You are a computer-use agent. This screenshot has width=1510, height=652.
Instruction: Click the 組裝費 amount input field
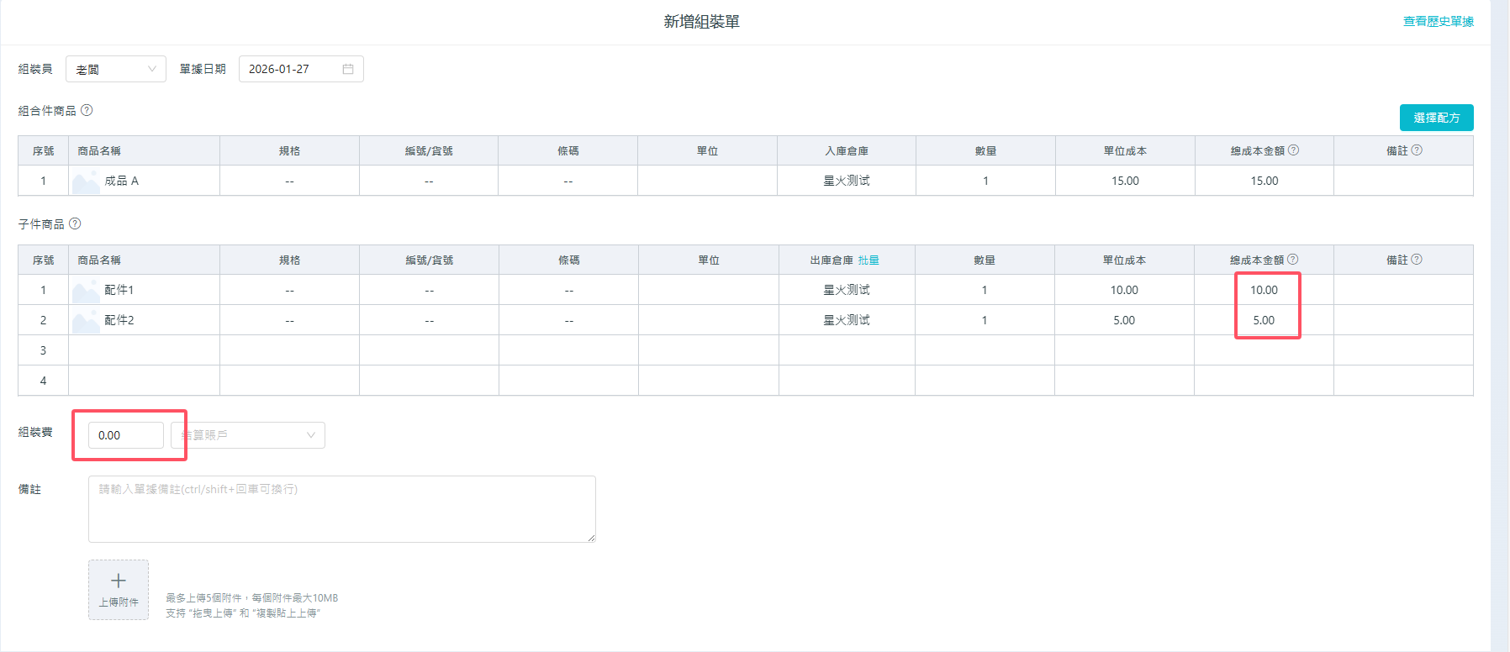pyautogui.click(x=125, y=435)
